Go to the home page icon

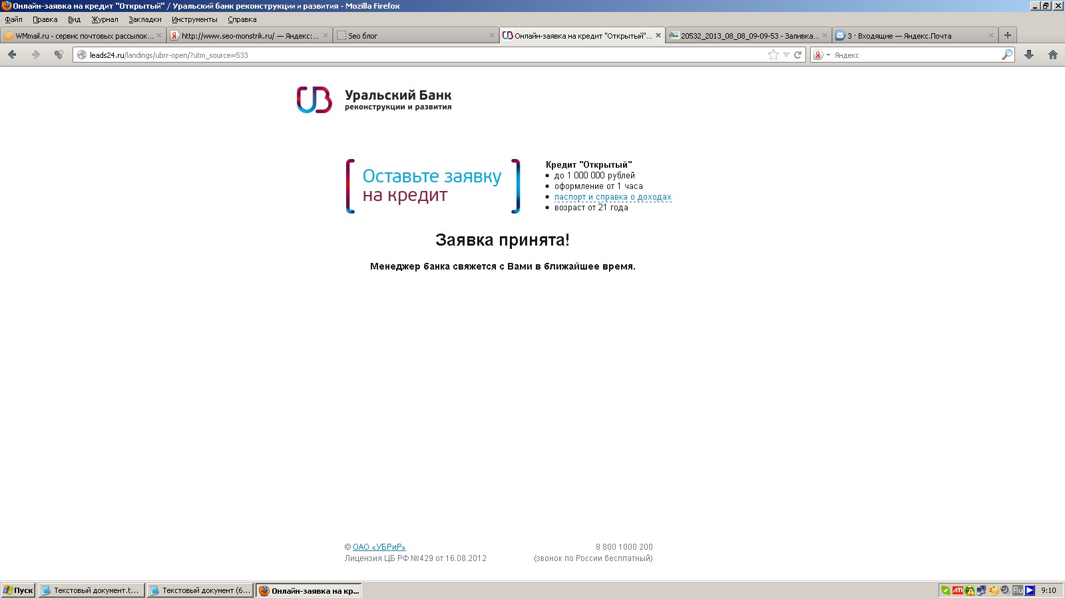pyautogui.click(x=1053, y=55)
